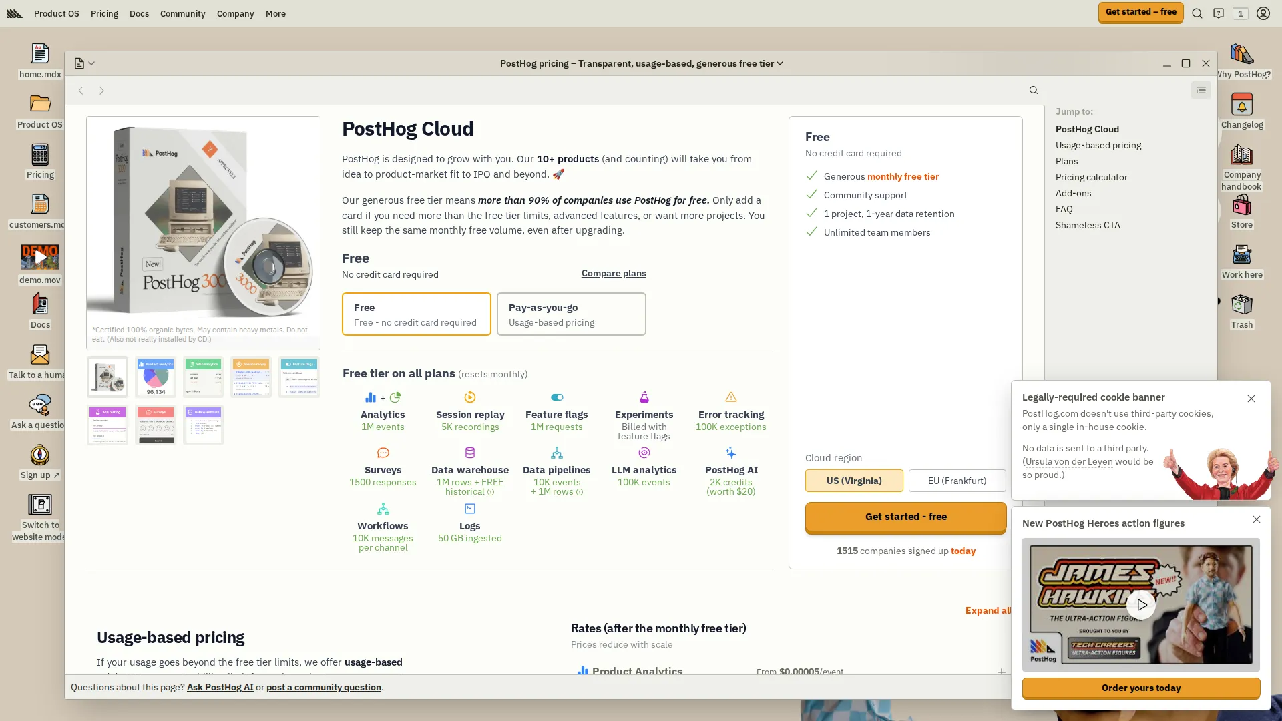The height and width of the screenshot is (721, 1282).
Task: Select the Pay-as-you-go pricing option
Action: tap(571, 314)
